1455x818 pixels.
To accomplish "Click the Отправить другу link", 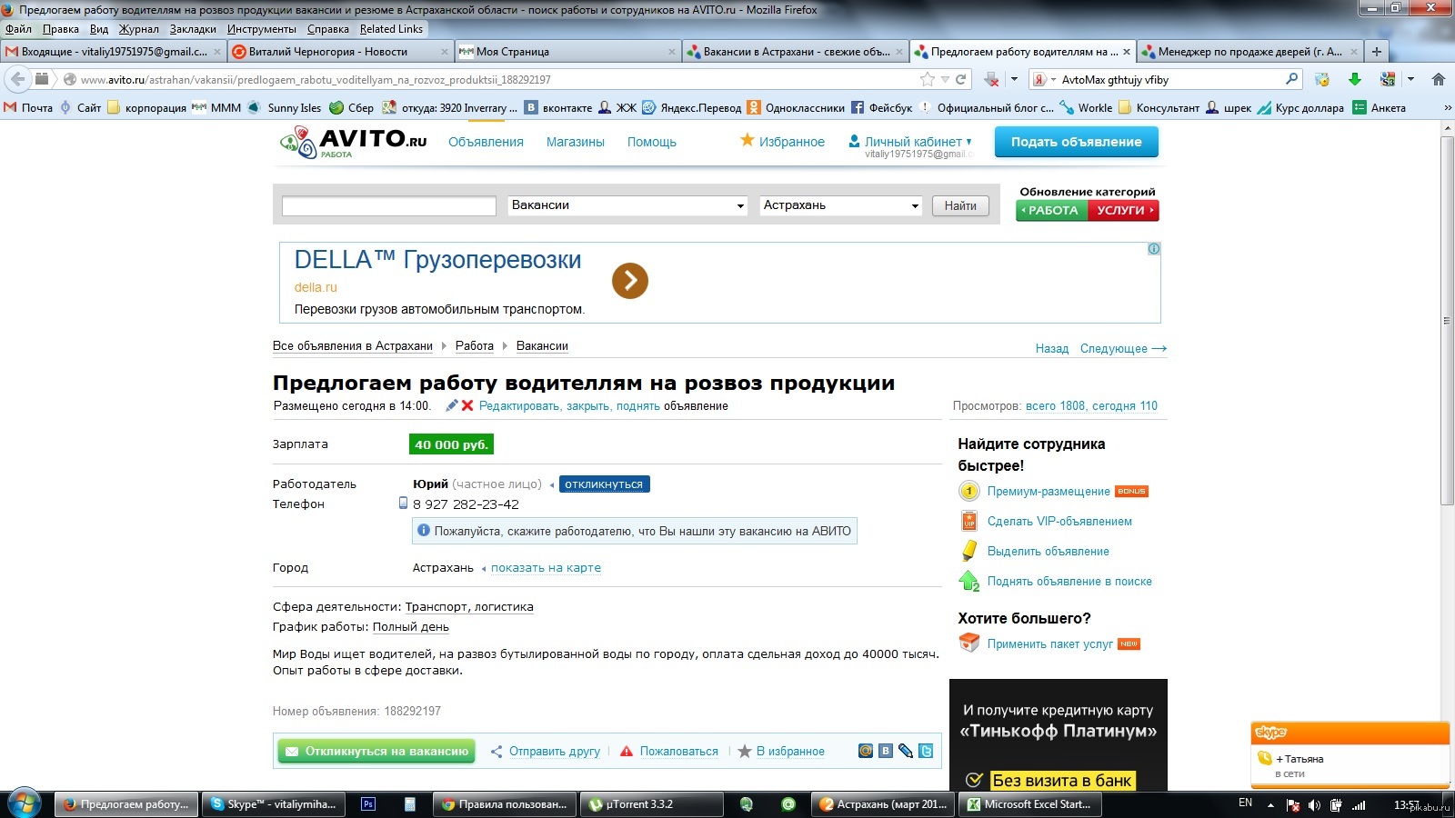I will tap(554, 752).
